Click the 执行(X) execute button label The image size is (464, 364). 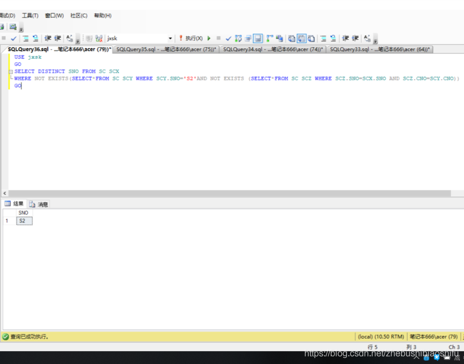click(x=194, y=38)
